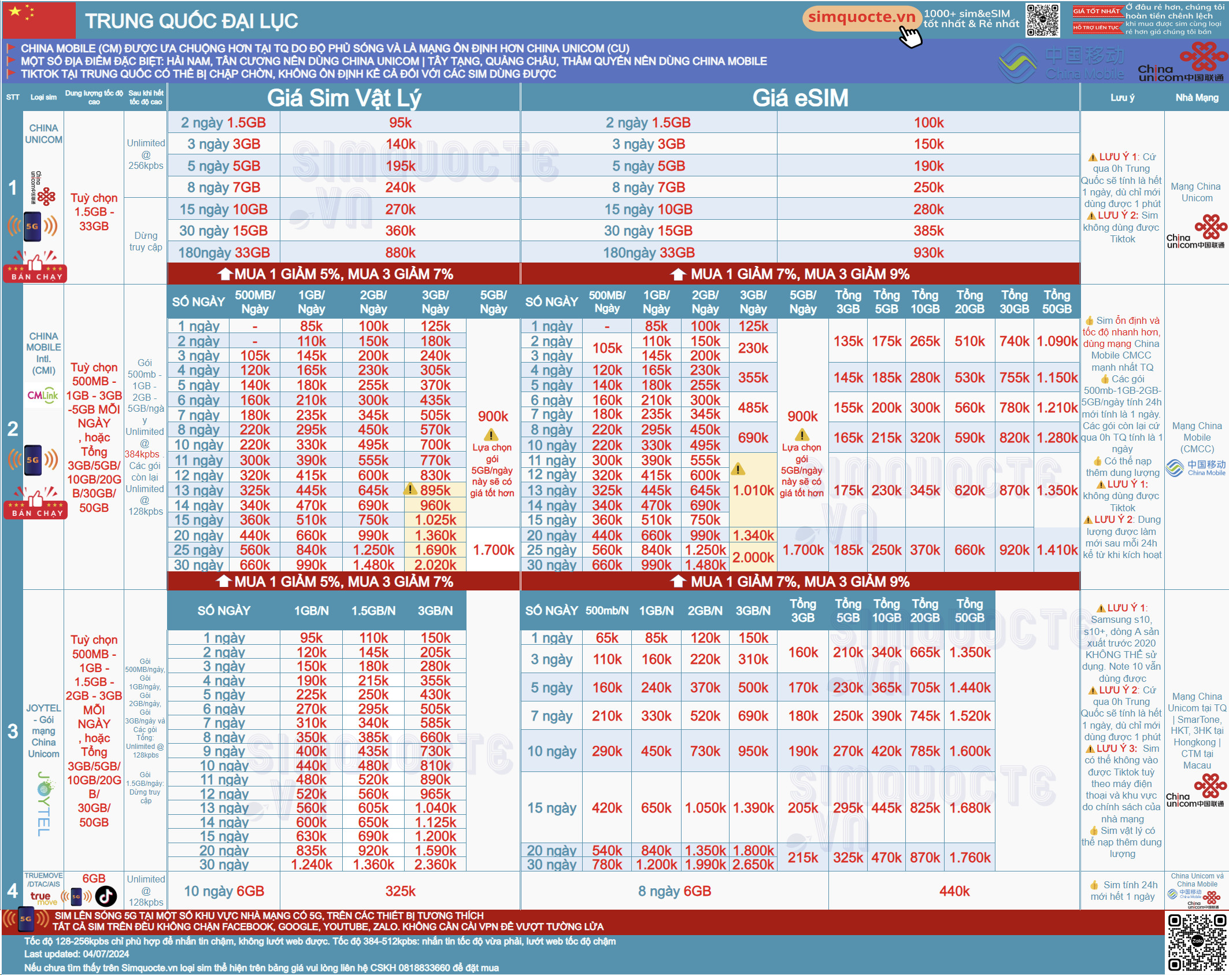1229x975 pixels.
Task: Click the 5G icon in bottom red banner
Action: pos(25,919)
